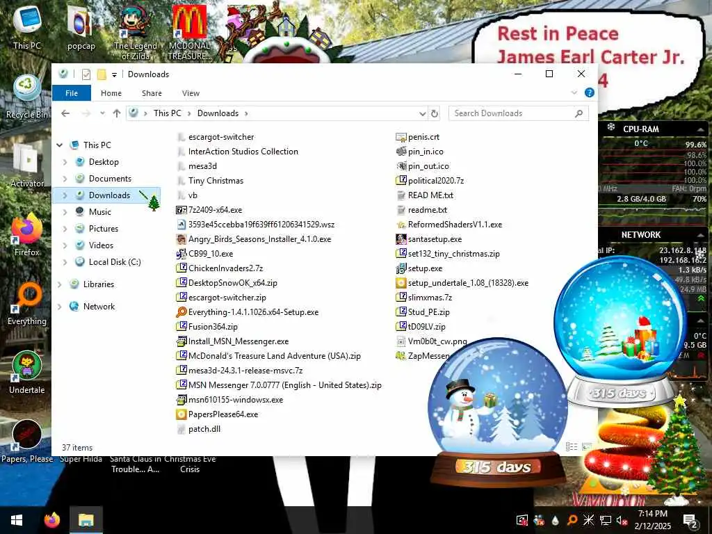
Task: Select the santasetup.exe file
Action: (x=429, y=239)
